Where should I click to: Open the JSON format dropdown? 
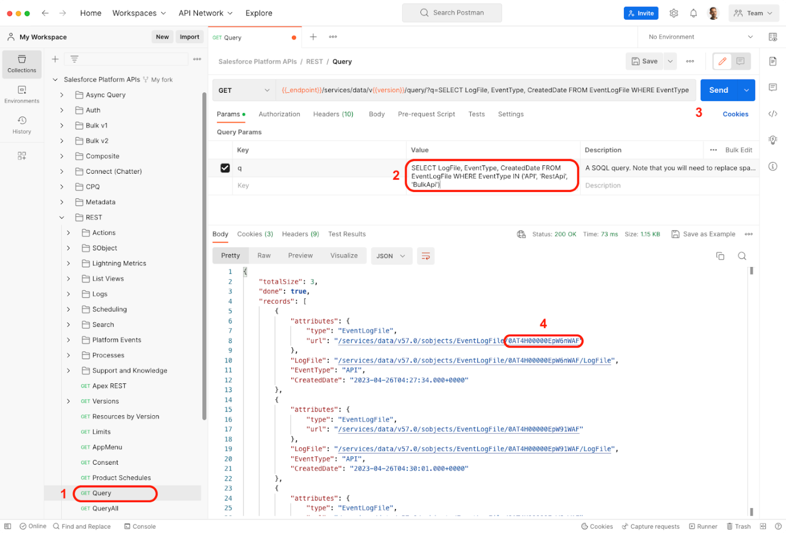391,256
